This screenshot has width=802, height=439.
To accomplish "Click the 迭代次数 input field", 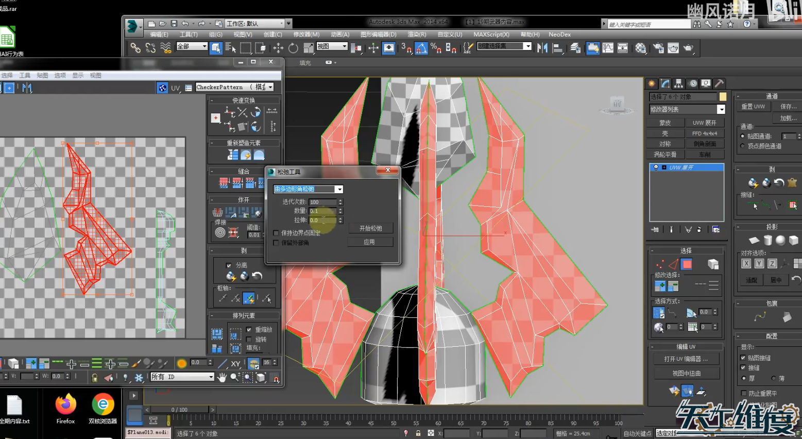I will pos(322,202).
